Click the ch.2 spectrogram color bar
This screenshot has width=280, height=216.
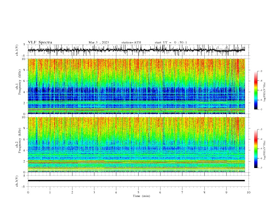pos(256,149)
